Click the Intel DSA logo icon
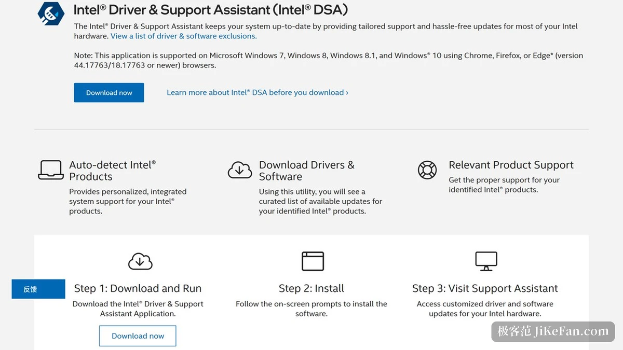623x350 pixels. [x=51, y=13]
